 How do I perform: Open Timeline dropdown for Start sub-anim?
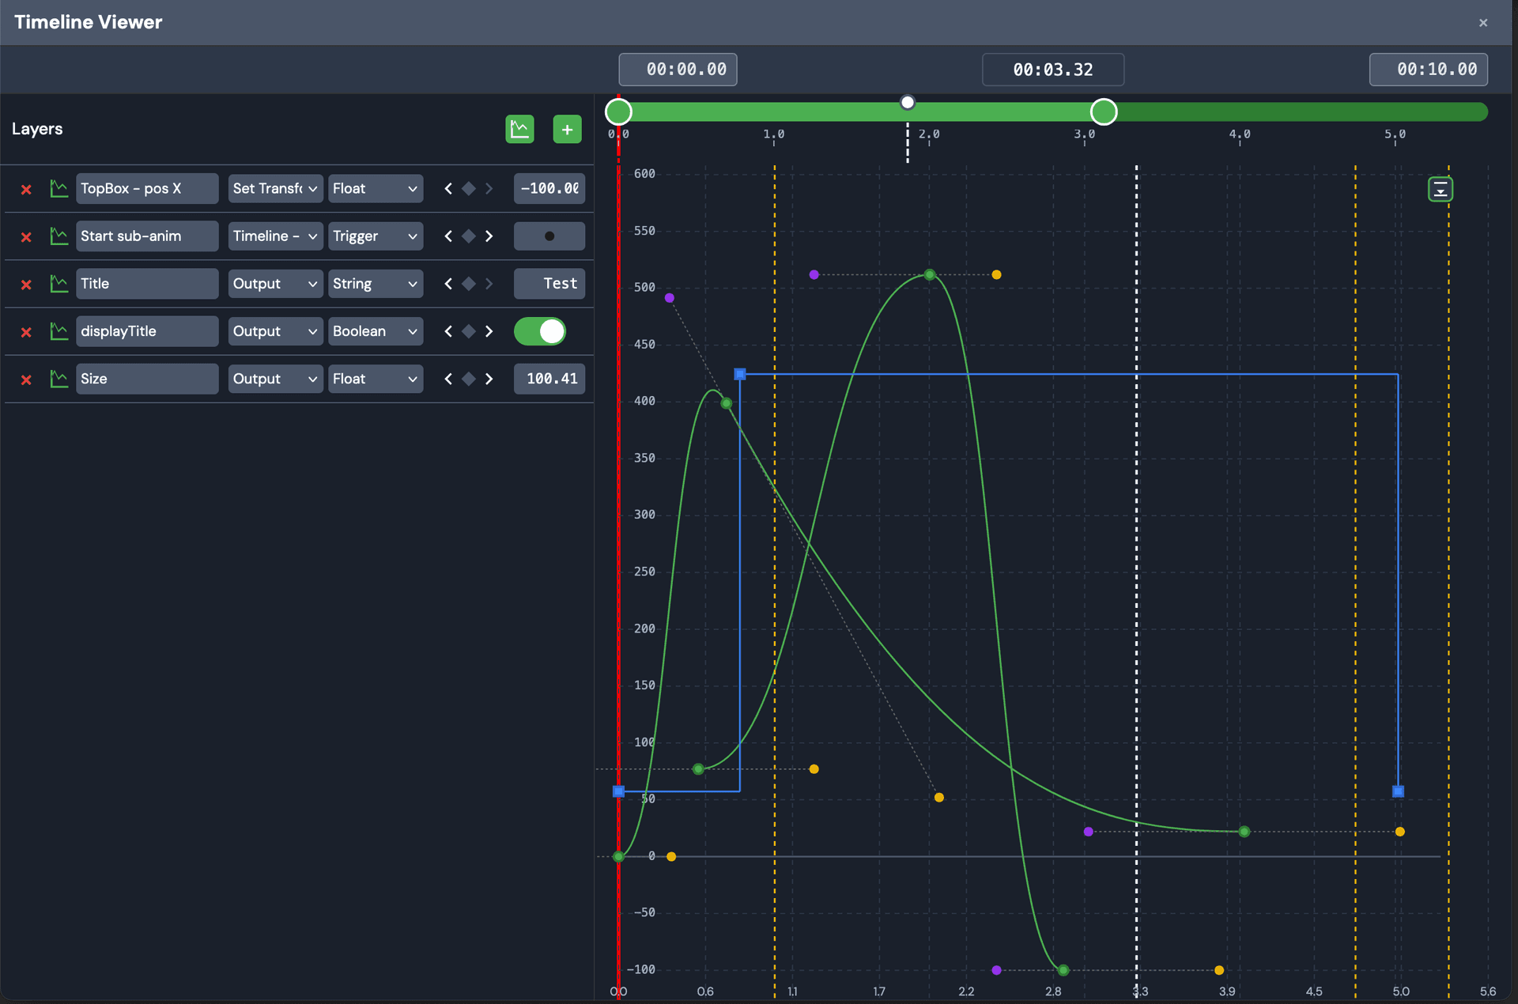(275, 236)
